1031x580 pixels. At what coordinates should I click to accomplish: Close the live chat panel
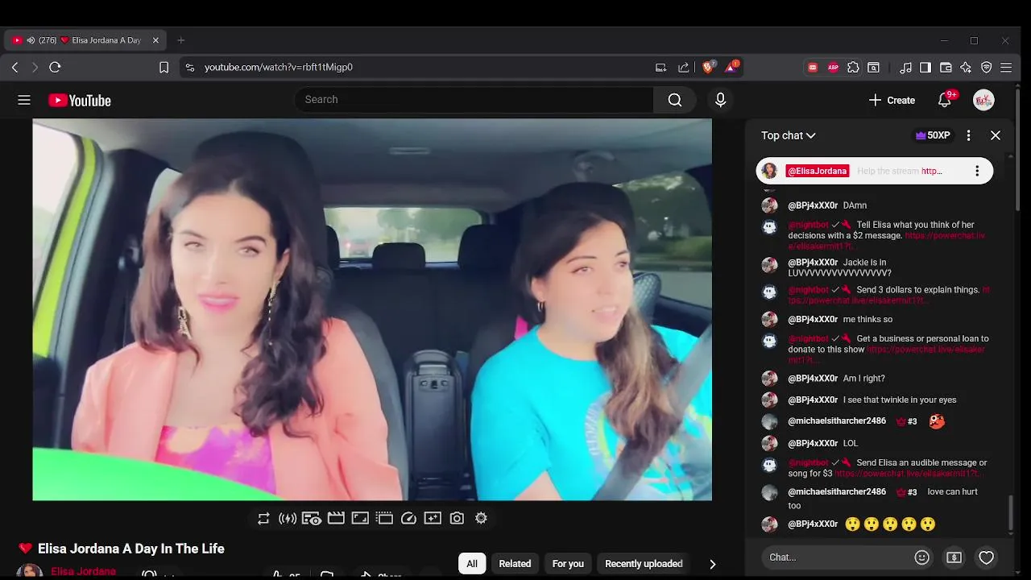point(996,135)
